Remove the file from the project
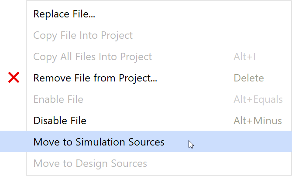Viewport: 292px width, 176px height. point(95,78)
